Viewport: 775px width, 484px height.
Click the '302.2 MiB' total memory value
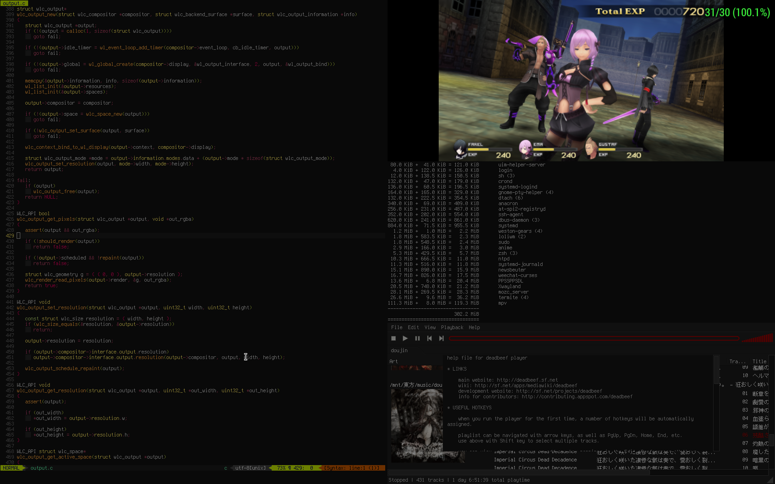click(x=466, y=314)
